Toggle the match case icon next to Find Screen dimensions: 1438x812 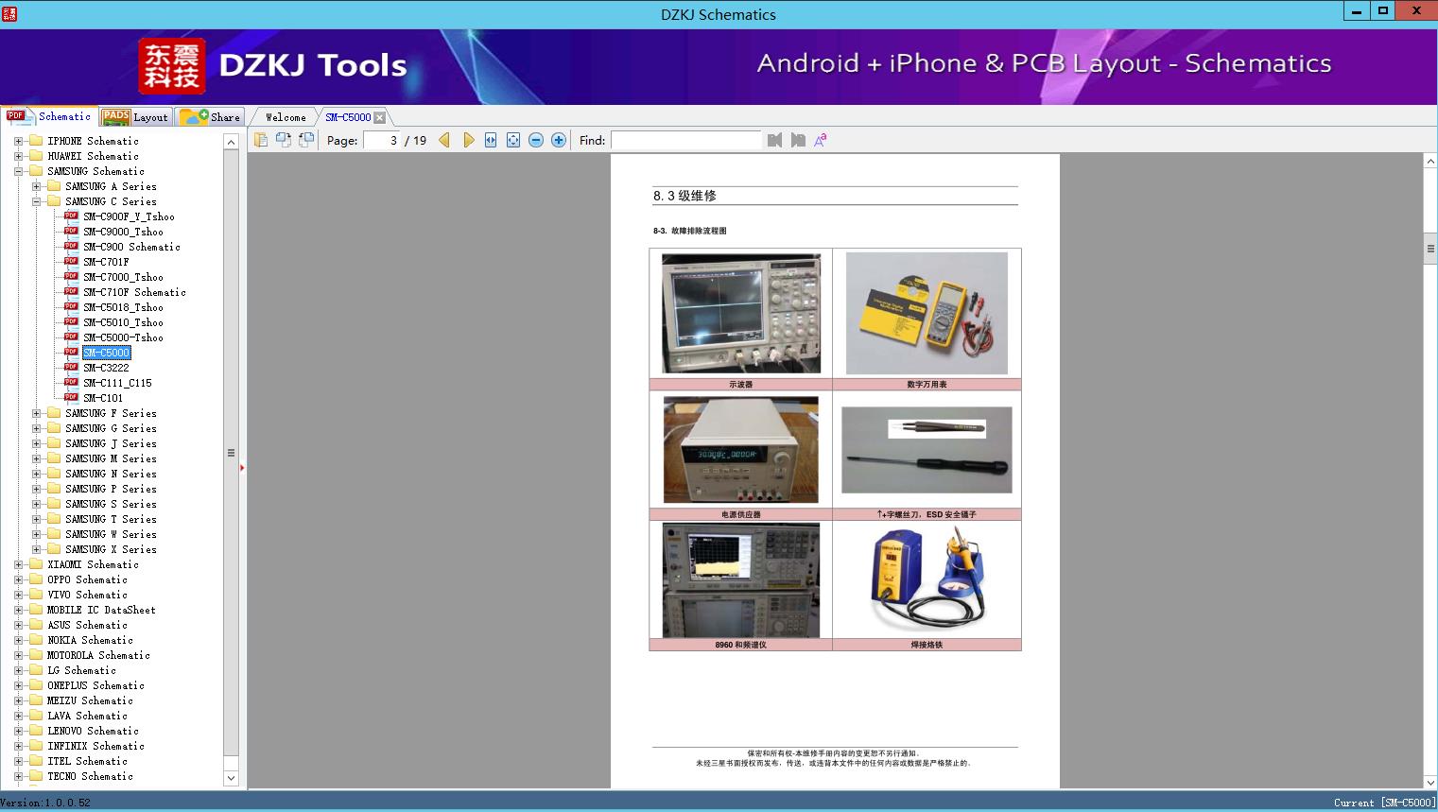click(x=821, y=140)
